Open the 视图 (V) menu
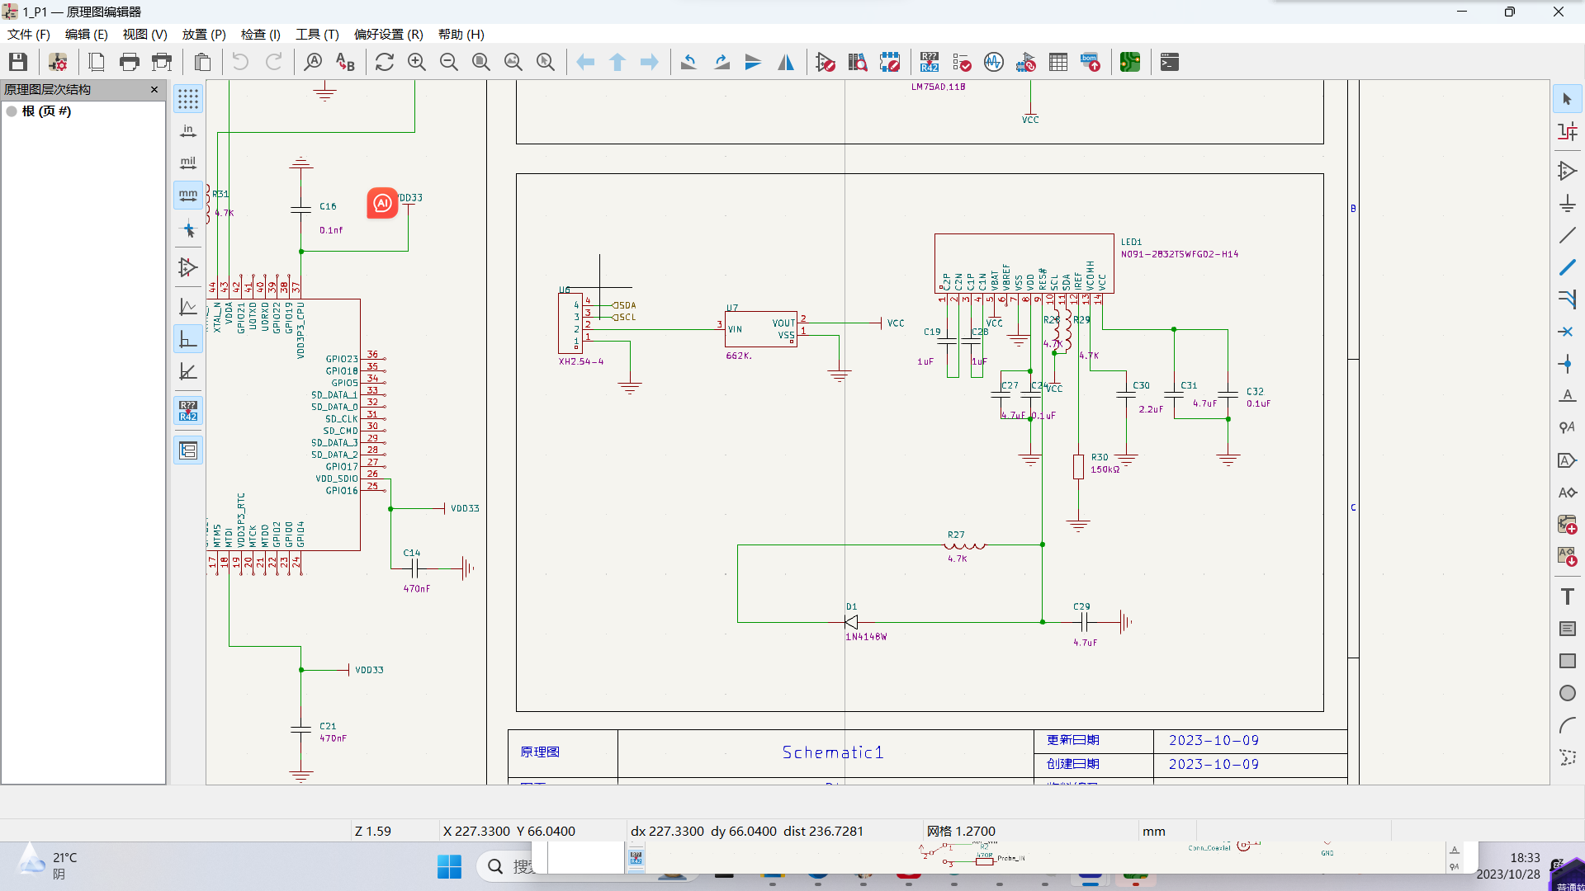This screenshot has width=1585, height=891. click(145, 34)
